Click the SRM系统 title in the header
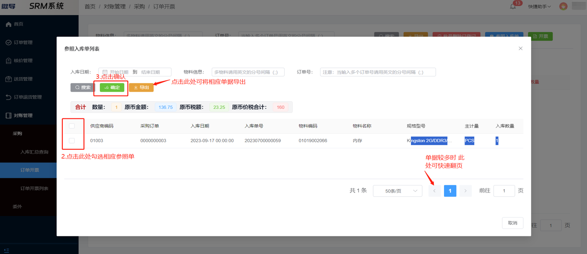 (x=47, y=6)
